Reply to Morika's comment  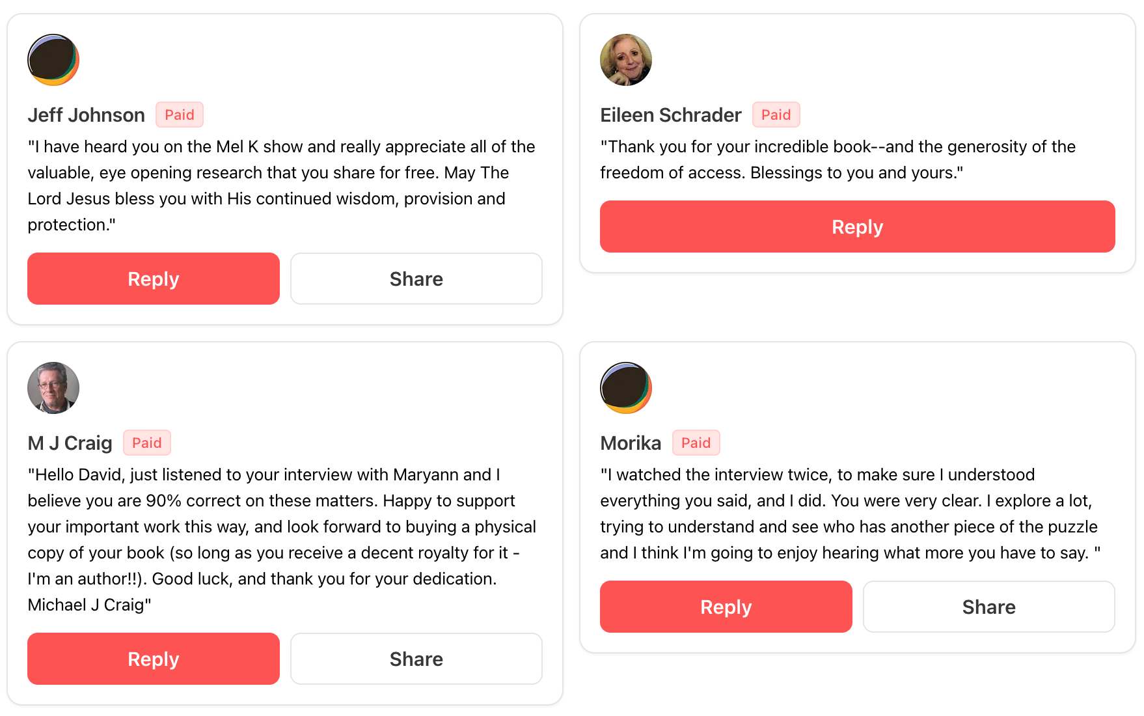click(x=726, y=607)
